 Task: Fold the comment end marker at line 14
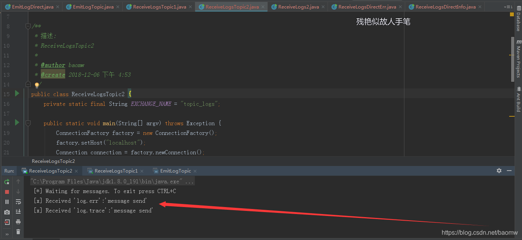[x=28, y=84]
